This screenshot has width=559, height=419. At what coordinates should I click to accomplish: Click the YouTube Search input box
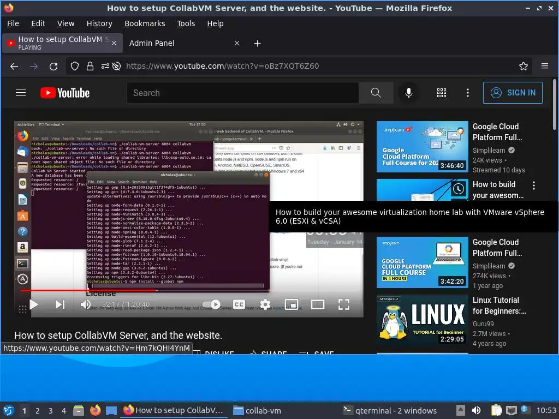point(242,93)
